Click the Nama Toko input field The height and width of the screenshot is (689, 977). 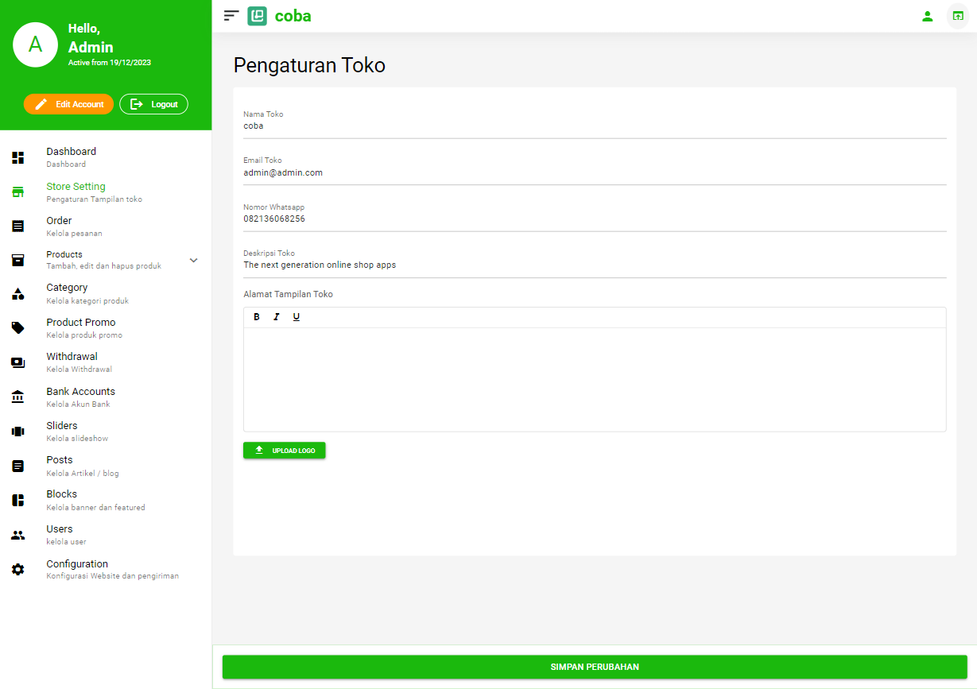tap(594, 126)
